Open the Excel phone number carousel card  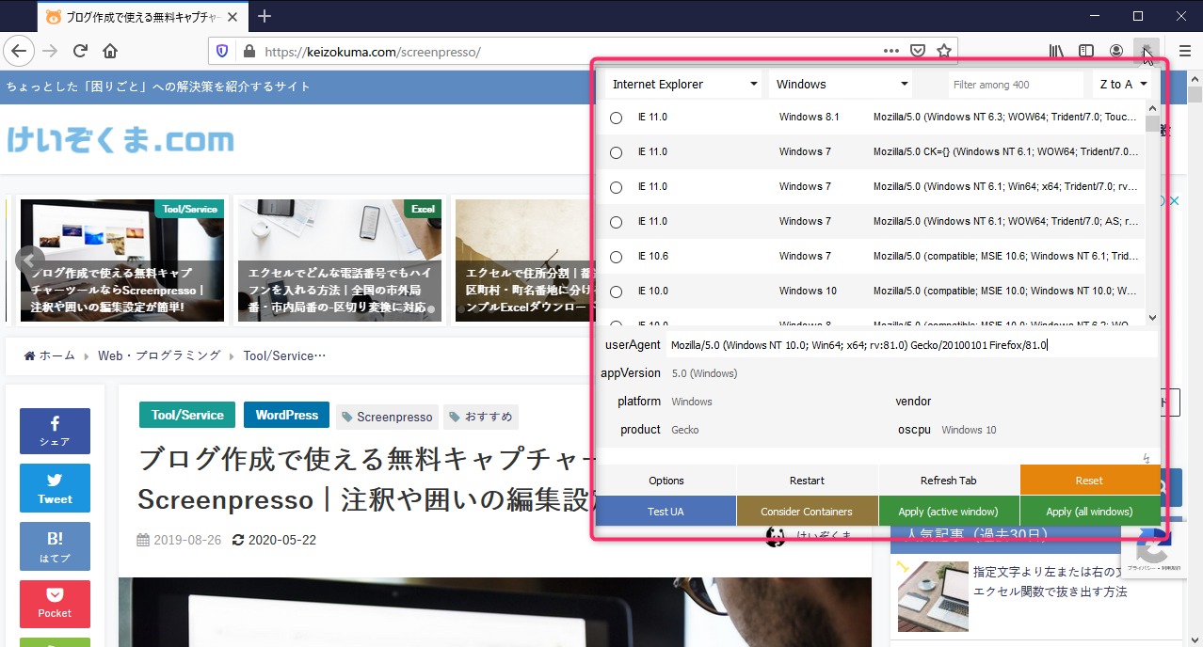pyautogui.click(x=340, y=260)
